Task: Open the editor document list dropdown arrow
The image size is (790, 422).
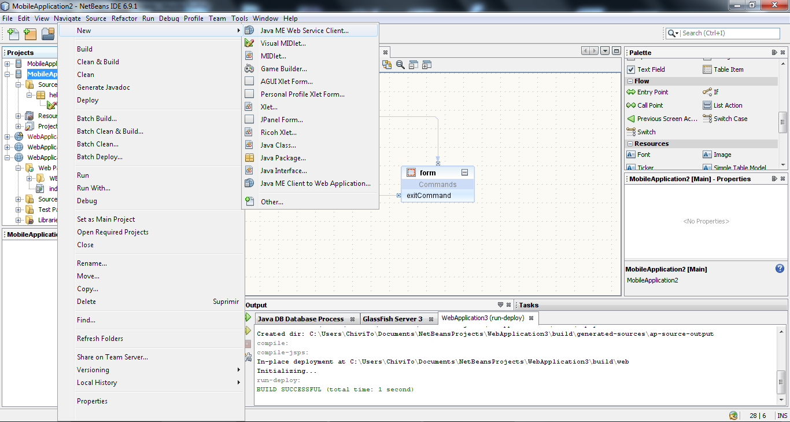Action: point(605,51)
